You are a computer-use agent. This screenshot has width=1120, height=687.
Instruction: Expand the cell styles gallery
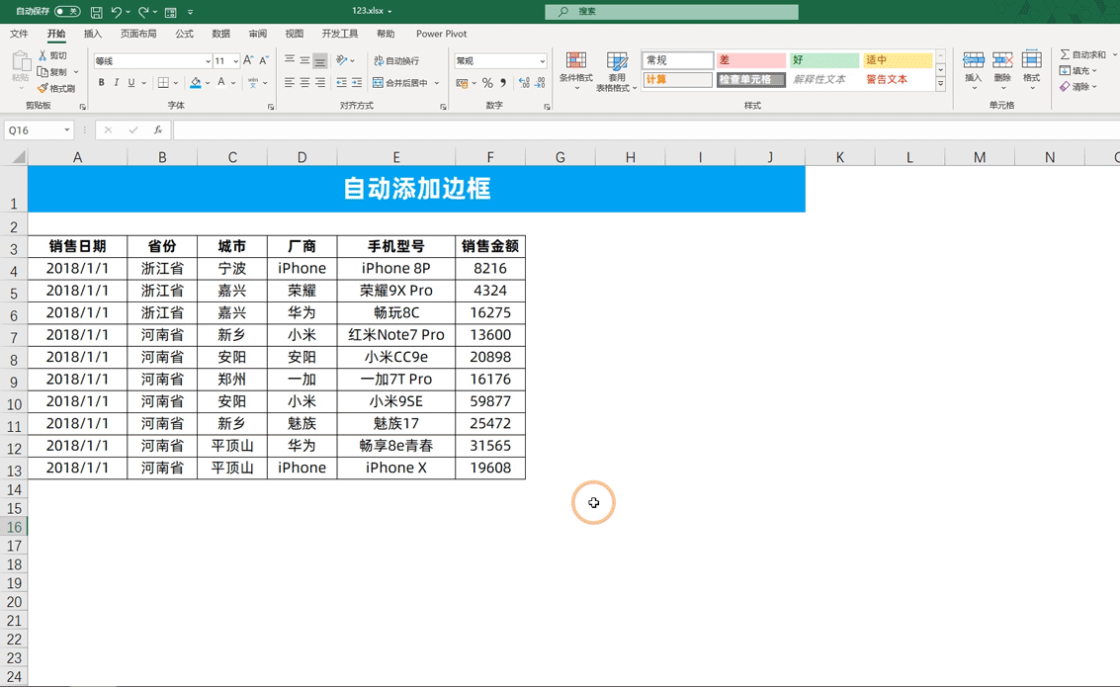coord(941,84)
